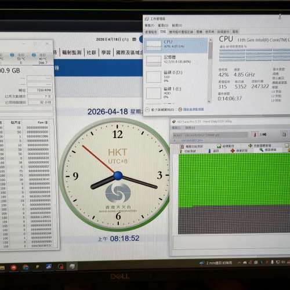Open the HD Tune Pro drive selection dropdown
The image size is (290, 290).
(210, 135)
